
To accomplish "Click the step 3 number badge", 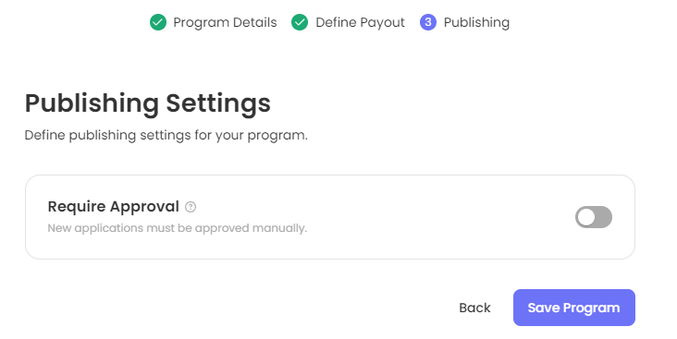I will point(428,22).
